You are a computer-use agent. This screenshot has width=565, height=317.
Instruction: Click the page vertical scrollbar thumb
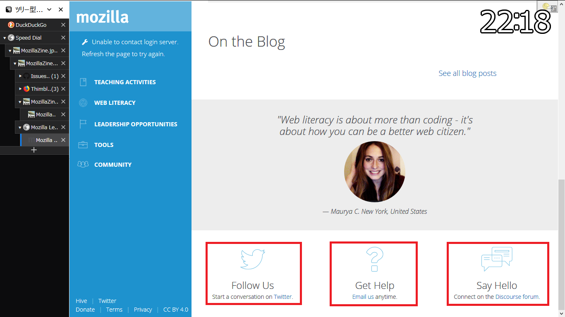pyautogui.click(x=561, y=244)
